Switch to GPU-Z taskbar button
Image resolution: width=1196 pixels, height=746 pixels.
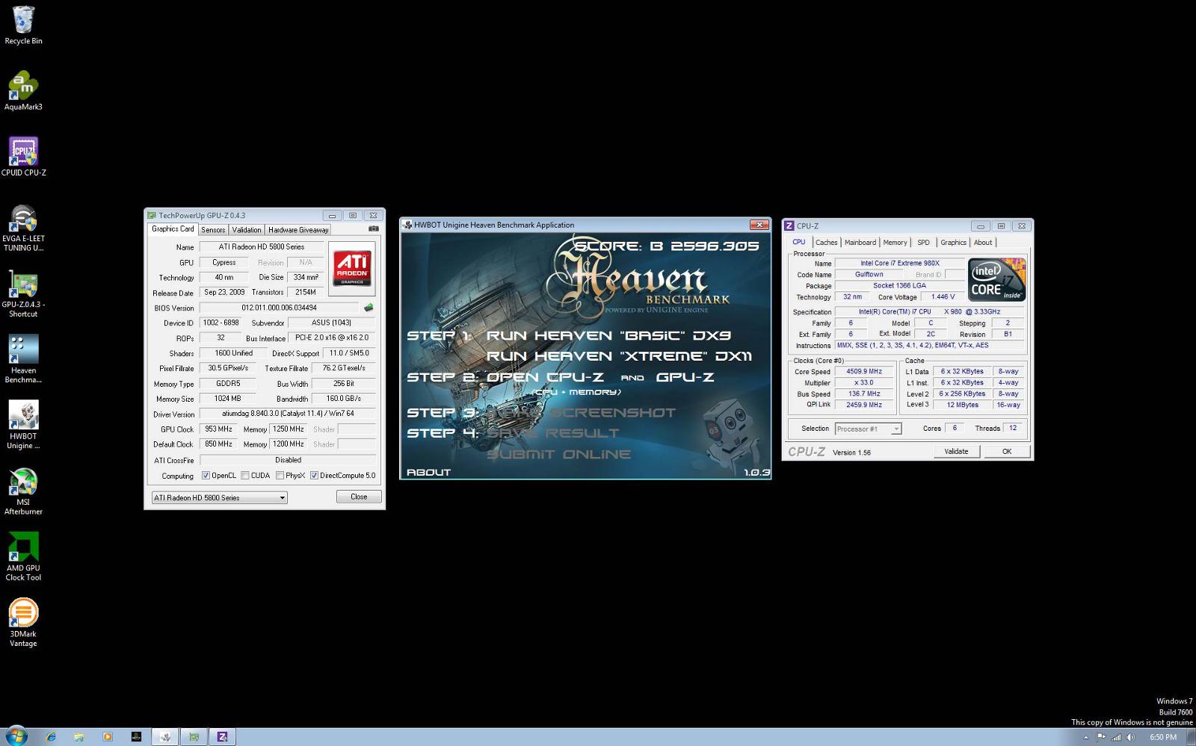click(x=194, y=737)
